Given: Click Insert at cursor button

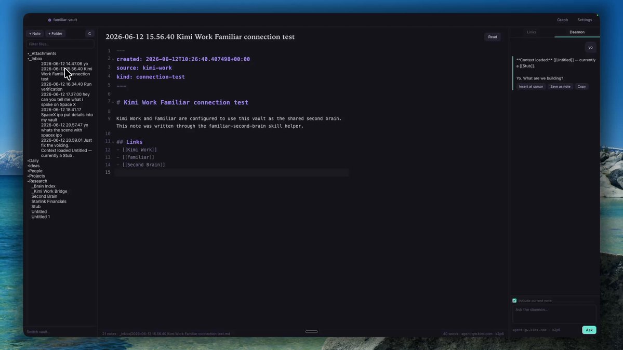Looking at the screenshot, I should (x=531, y=87).
